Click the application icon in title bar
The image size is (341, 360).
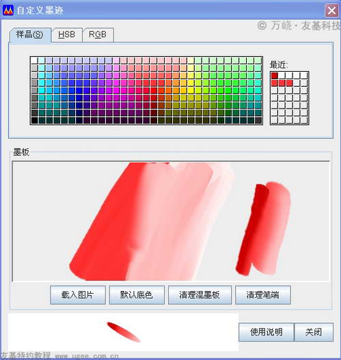click(x=8, y=10)
